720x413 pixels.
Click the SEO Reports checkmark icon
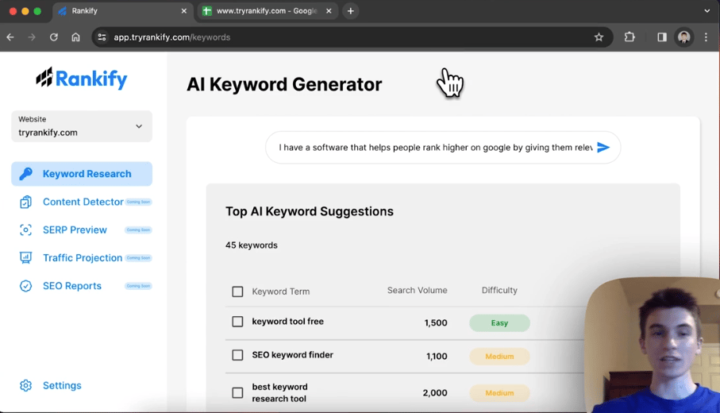(x=25, y=286)
